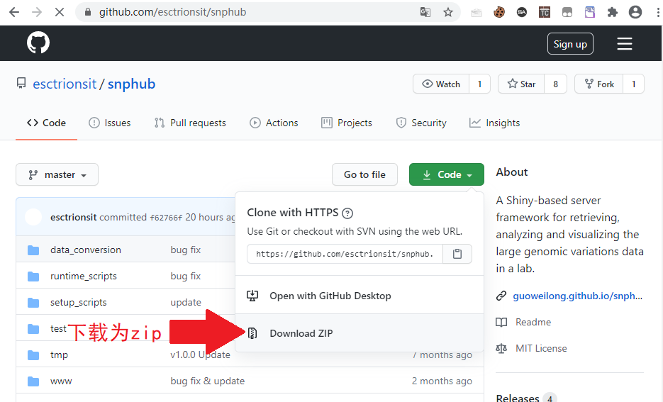Viewport: 663px width, 402px height.
Task: Click the Star button
Action: (x=521, y=84)
